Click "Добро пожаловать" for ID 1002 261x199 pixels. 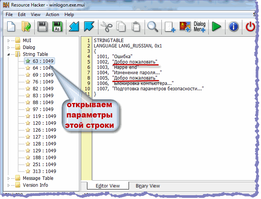pyautogui.click(x=135, y=62)
